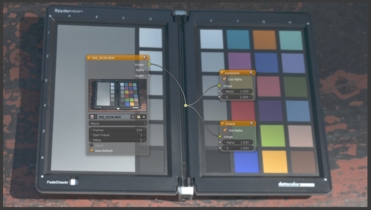This screenshot has width=371, height=210.
Task: Click the Alpha output label on movie node
Action: pos(140,70)
